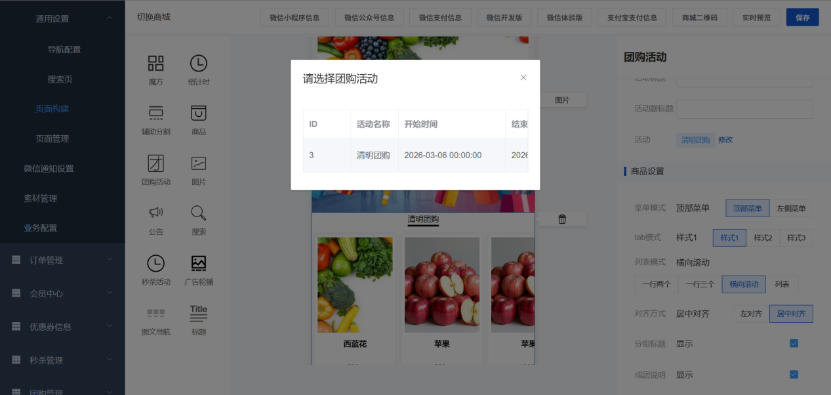Image resolution: width=831 pixels, height=395 pixels.
Task: Select the 倒计时 clock icon
Action: [198, 64]
